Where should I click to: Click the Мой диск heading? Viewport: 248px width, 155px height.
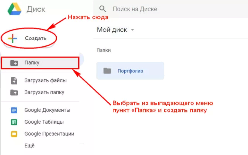click(112, 30)
